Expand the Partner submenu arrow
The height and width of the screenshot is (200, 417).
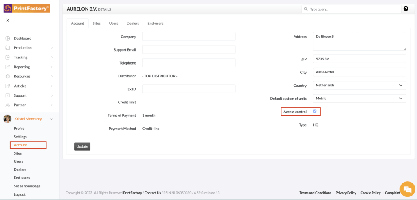(x=52, y=105)
